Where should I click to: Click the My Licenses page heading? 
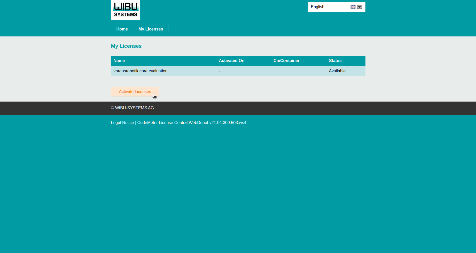126,46
